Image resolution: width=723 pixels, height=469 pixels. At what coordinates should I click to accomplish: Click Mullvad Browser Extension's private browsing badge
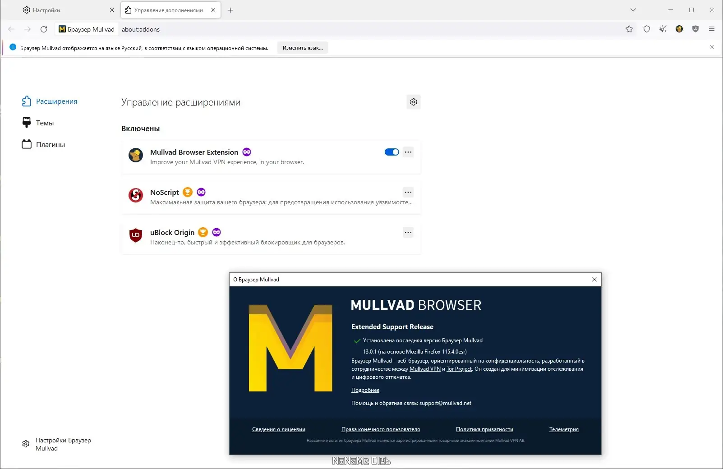tap(247, 152)
